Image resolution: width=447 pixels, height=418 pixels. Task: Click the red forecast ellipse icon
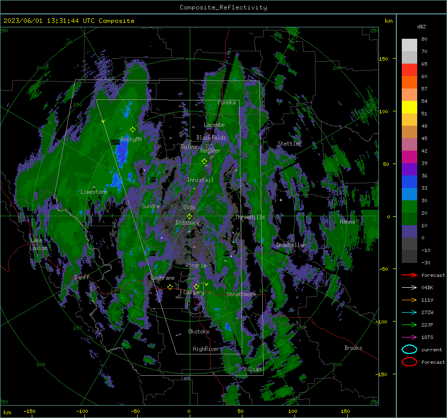pyautogui.click(x=409, y=362)
